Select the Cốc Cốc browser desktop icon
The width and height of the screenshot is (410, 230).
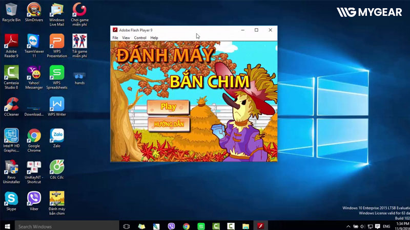57,167
